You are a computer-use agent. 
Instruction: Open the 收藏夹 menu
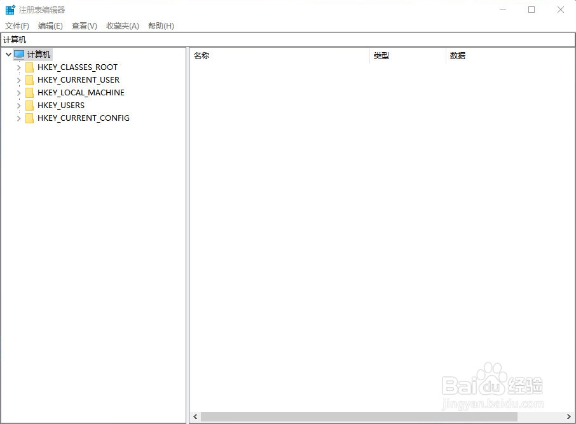click(121, 25)
